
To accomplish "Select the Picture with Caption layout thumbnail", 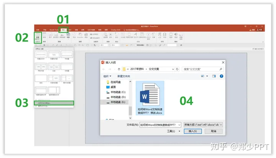I will 67,78.
